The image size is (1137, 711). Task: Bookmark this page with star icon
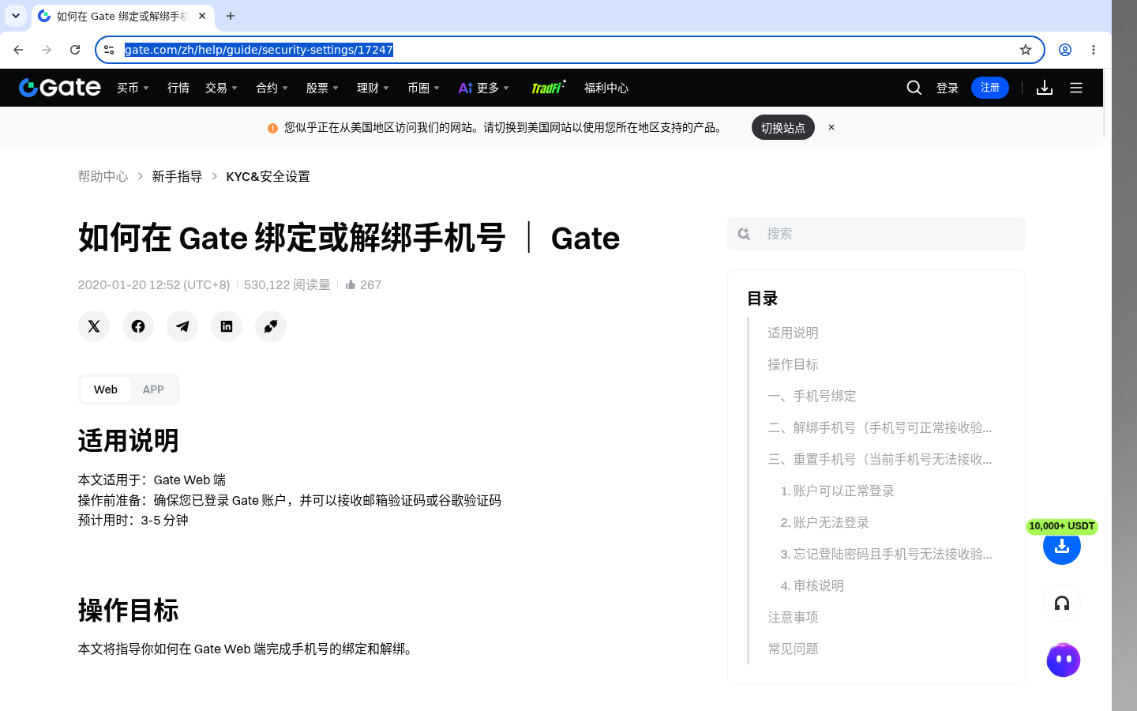1026,50
